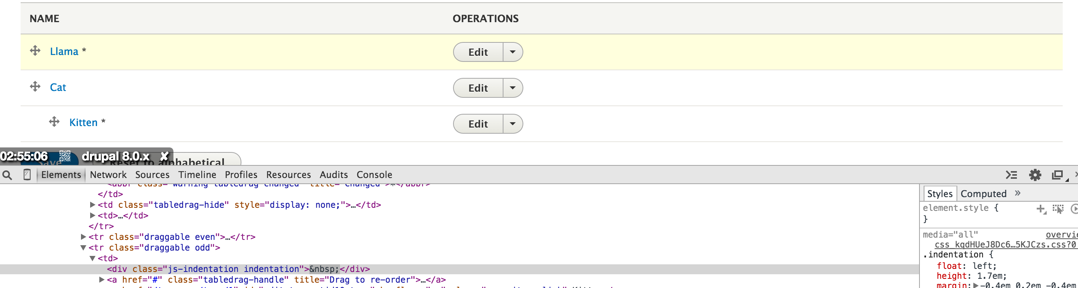Click the .indentation selector text

coord(953,255)
